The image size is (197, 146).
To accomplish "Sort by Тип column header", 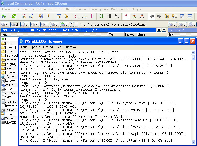I will [x=116, y=34].
